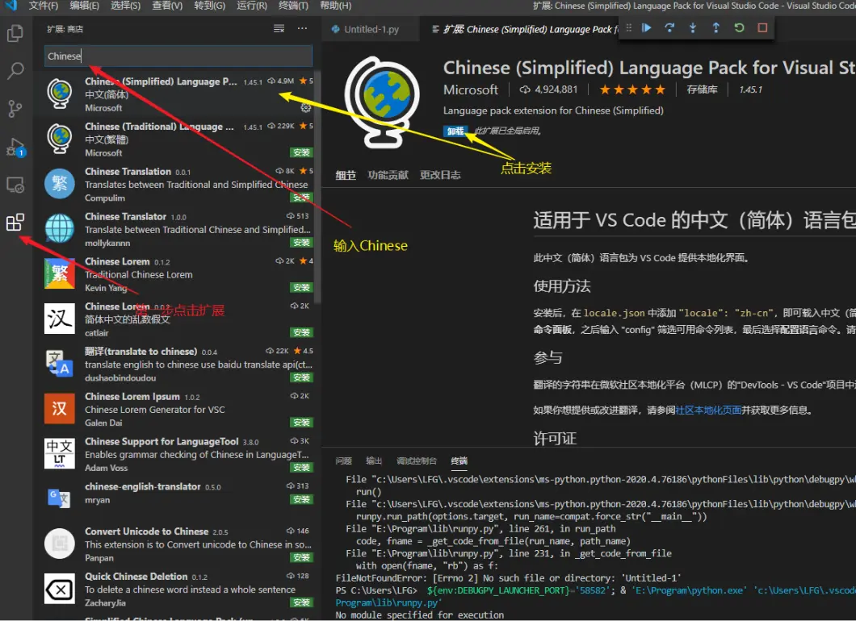Open the Extensions view in activity bar
856x621 pixels.
click(x=15, y=223)
